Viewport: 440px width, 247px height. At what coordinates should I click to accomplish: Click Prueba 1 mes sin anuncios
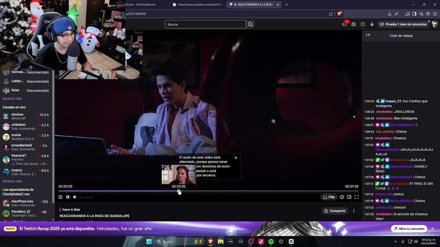click(x=403, y=24)
